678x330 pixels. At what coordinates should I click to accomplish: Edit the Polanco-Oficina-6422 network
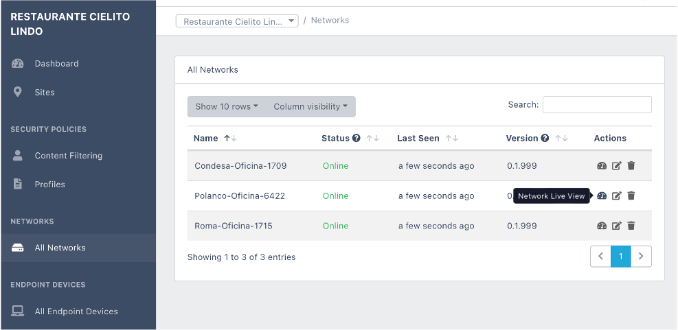(x=617, y=196)
